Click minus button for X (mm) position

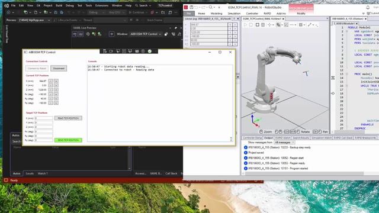coord(50,81)
